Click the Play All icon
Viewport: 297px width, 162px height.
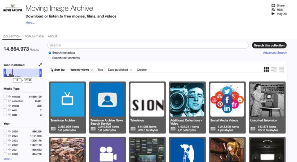[273, 14]
